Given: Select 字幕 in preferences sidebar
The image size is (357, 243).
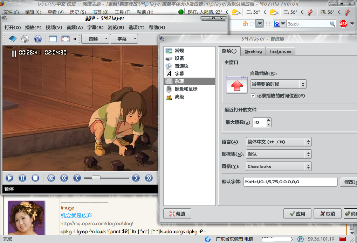Looking at the screenshot, I should [190, 74].
